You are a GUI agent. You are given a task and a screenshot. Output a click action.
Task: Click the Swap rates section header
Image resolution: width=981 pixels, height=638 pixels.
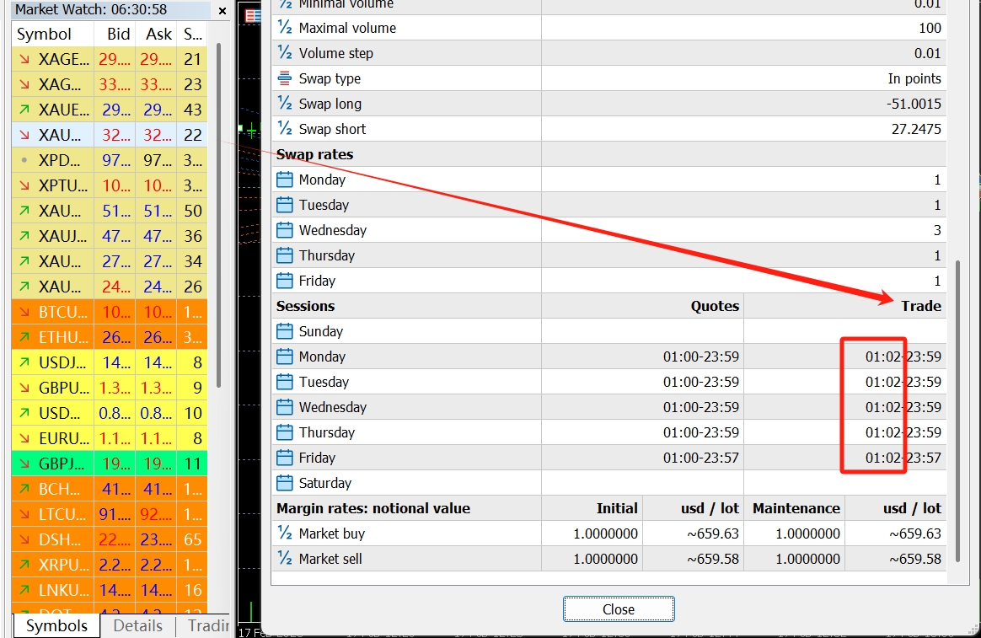point(314,154)
